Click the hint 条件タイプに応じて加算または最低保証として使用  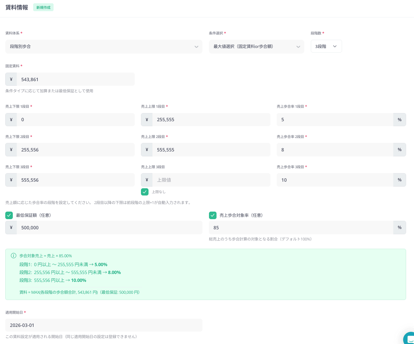49,91
